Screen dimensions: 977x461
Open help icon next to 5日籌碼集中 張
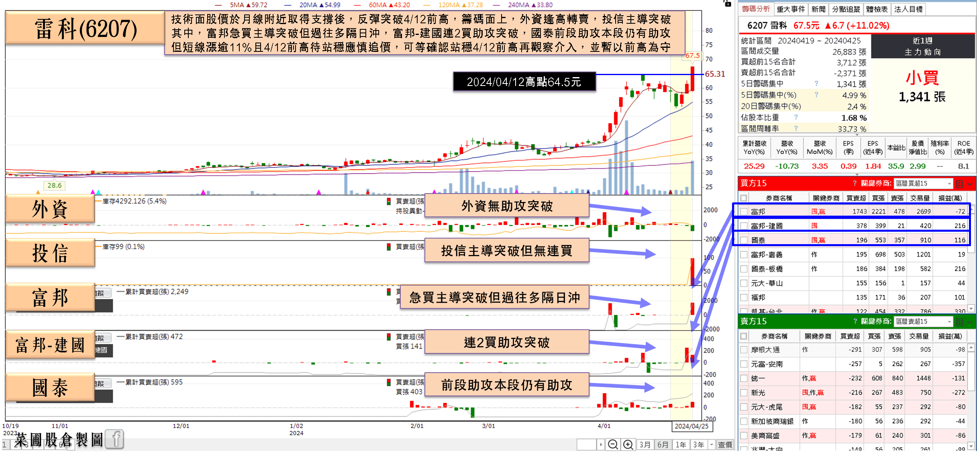(816, 84)
